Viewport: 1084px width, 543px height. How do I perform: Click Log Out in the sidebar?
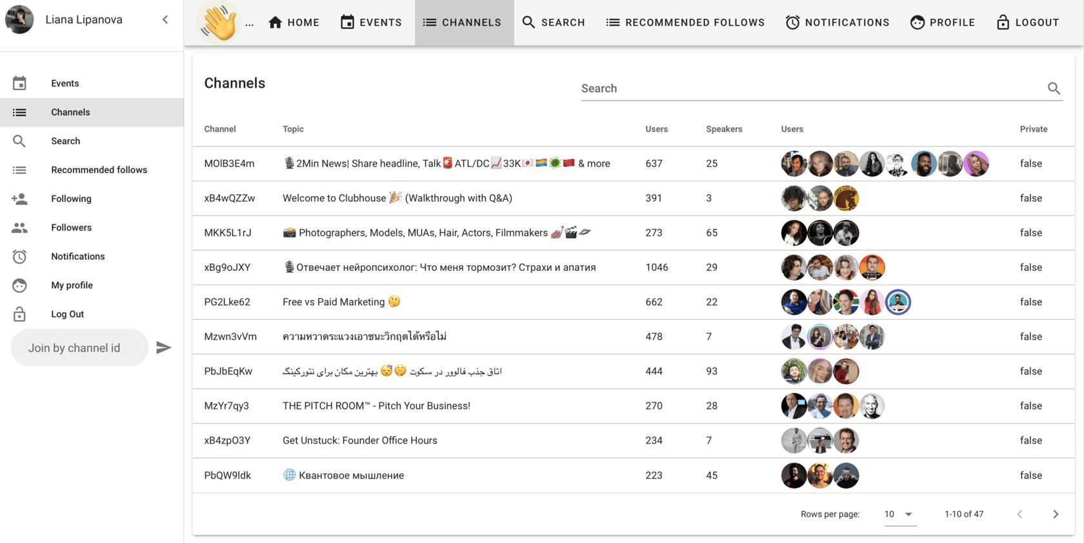(92, 314)
